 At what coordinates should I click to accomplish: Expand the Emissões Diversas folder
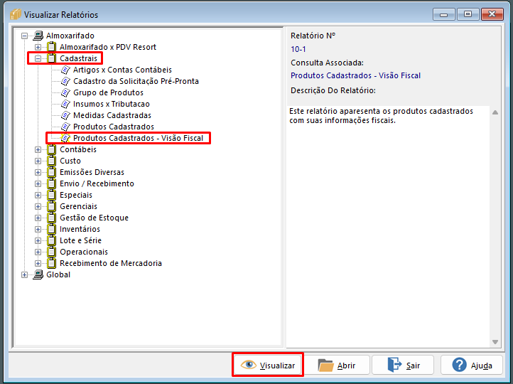tap(38, 172)
